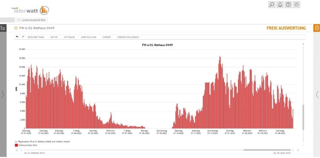Viewport: 320px width, 158px height.
Task: Open the ZEITRAUM menu
Action: click(x=69, y=37)
